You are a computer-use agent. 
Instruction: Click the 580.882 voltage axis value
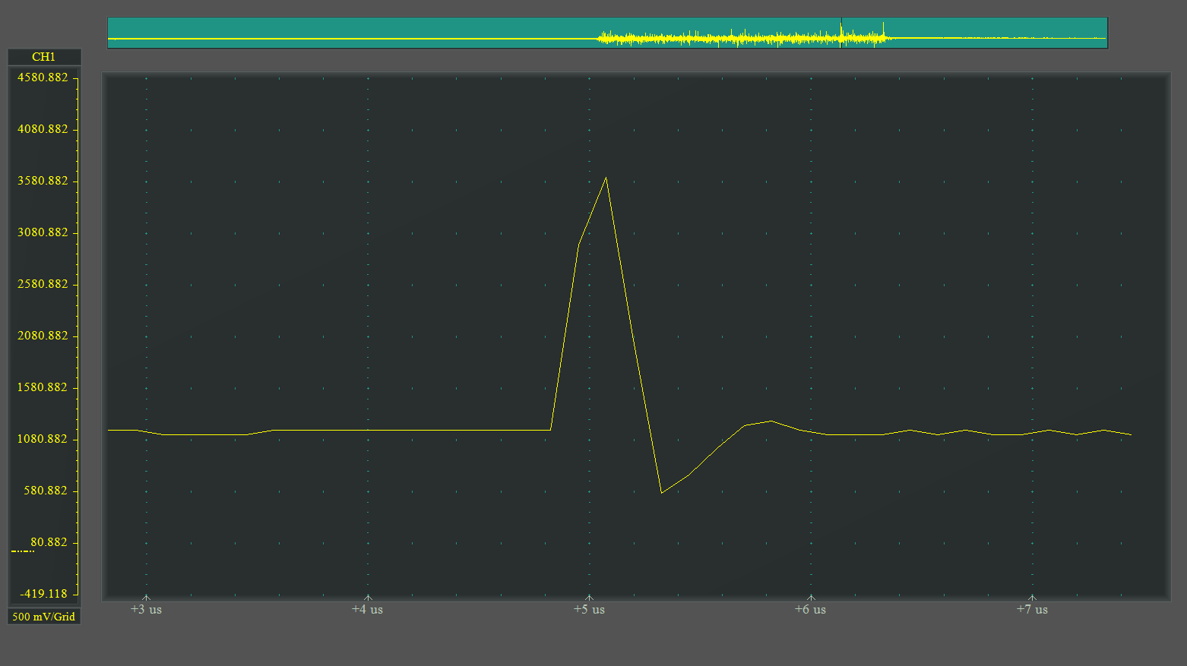(x=46, y=491)
